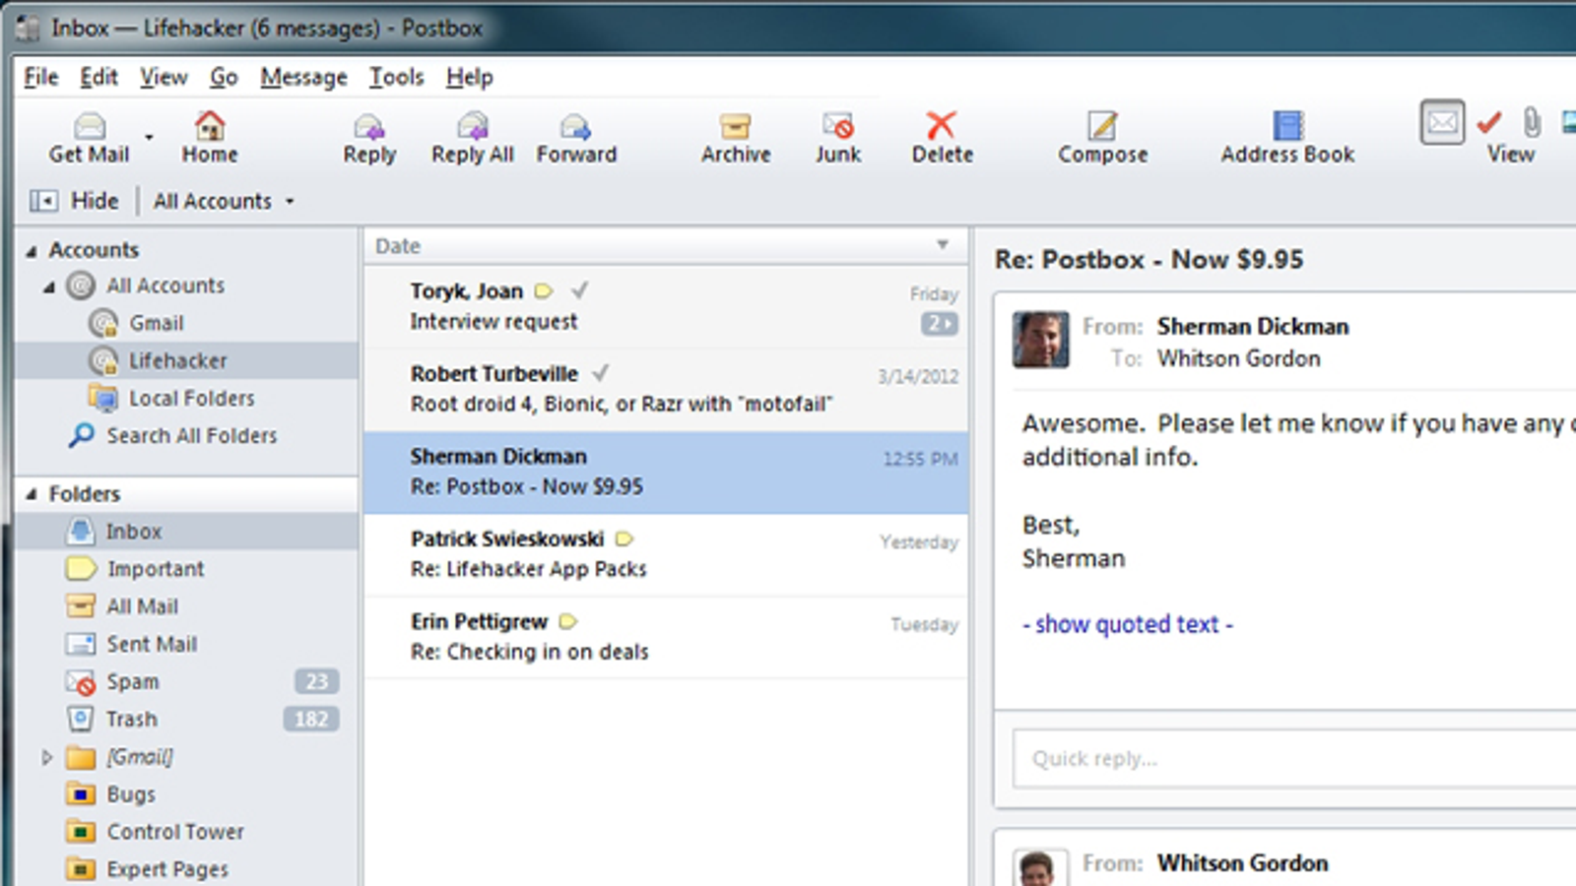Collapse the Folders section

coord(32,494)
